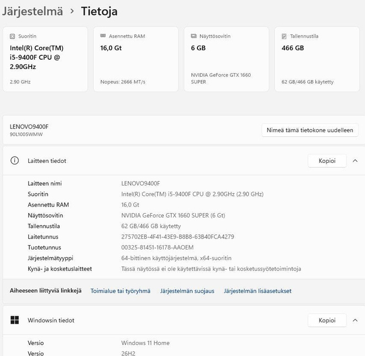Click '2.90 GHz' under processor card
This screenshot has width=365, height=356.
click(x=20, y=82)
